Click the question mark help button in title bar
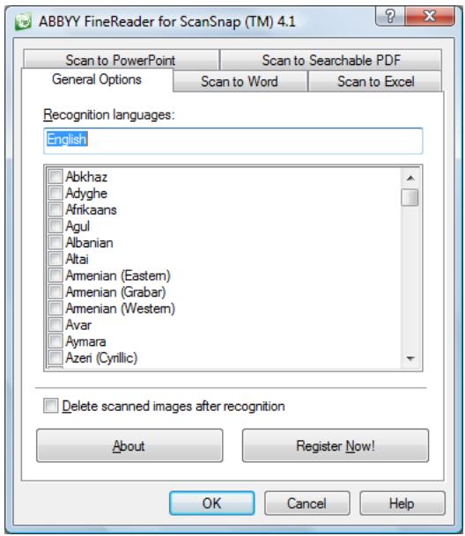 coord(390,16)
